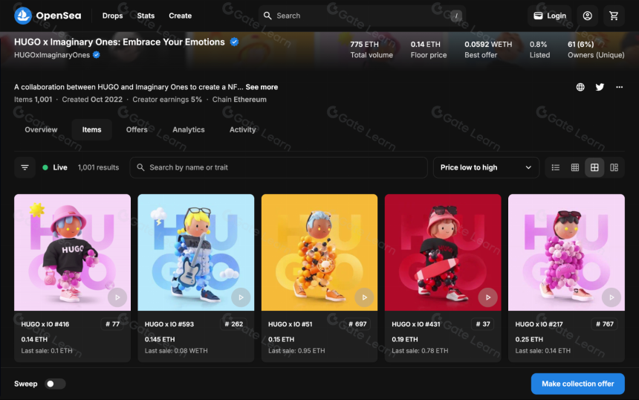Switch to small grid view layout

click(x=575, y=167)
